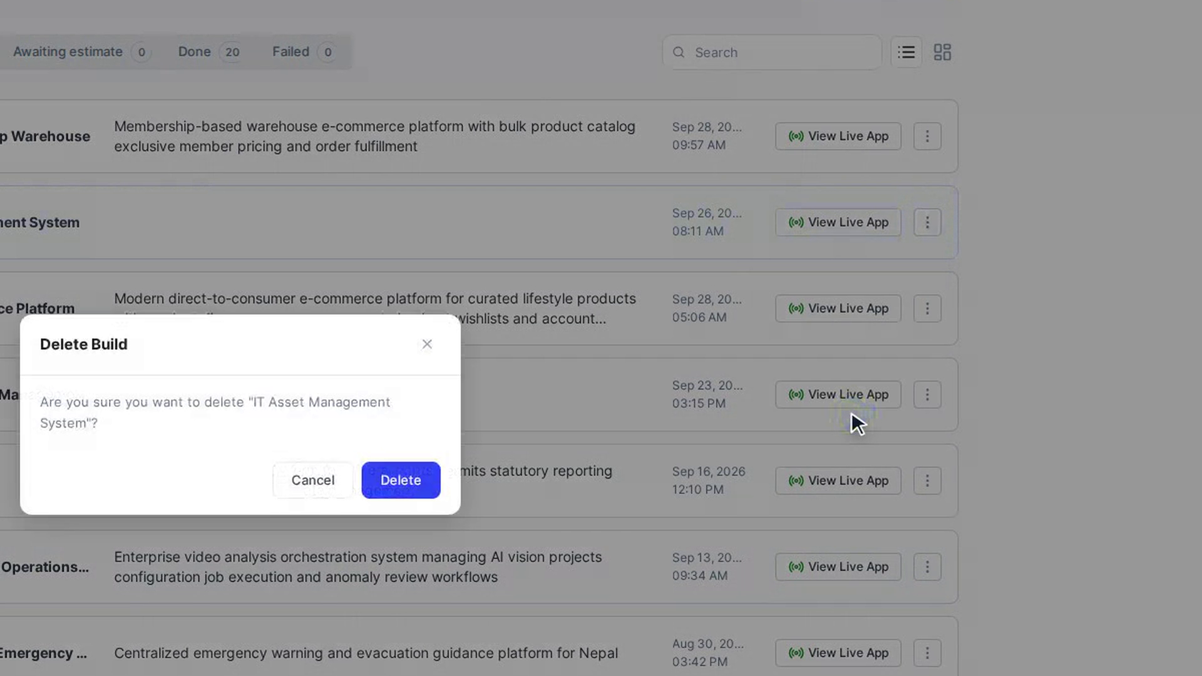Click the Centralized emergency warning description
This screenshot has width=1202, height=676.
pos(366,653)
